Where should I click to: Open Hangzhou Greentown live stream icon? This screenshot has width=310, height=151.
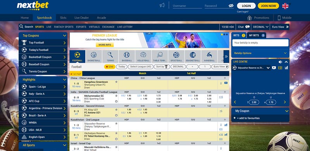pyautogui.click(x=226, y=83)
